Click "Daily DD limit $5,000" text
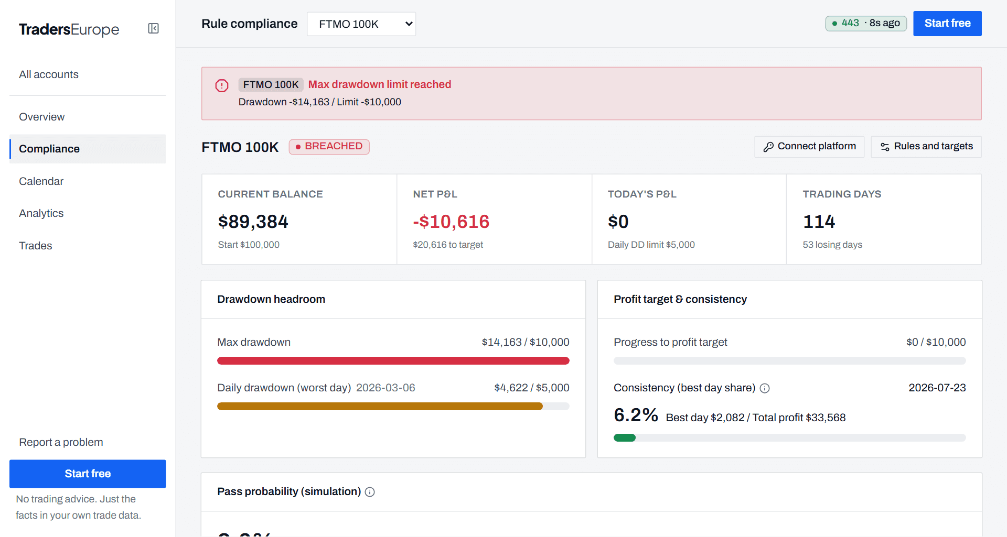 651,245
